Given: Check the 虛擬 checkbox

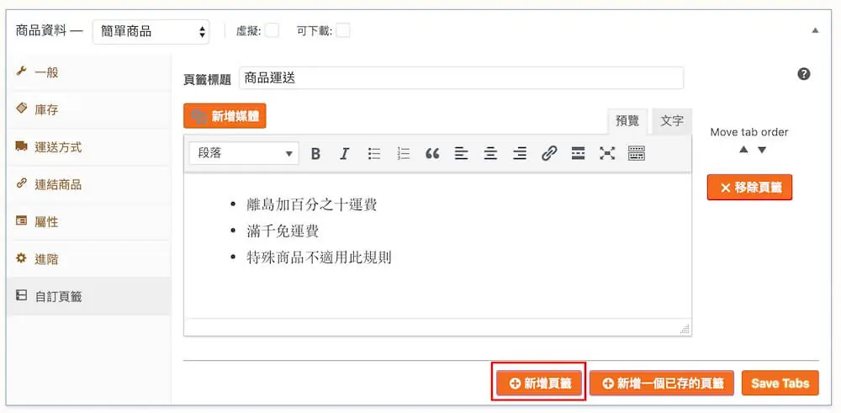Looking at the screenshot, I should (272, 31).
